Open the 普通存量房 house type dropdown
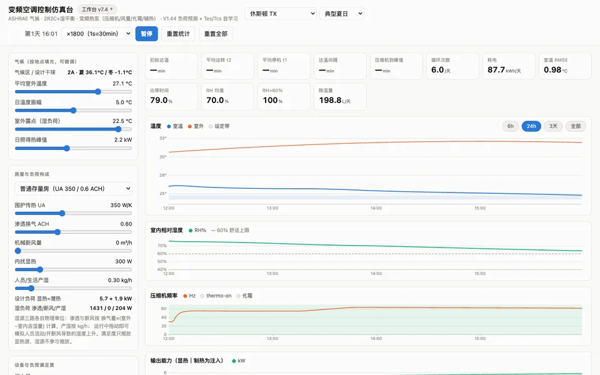This screenshot has width=600, height=375. coord(74,189)
